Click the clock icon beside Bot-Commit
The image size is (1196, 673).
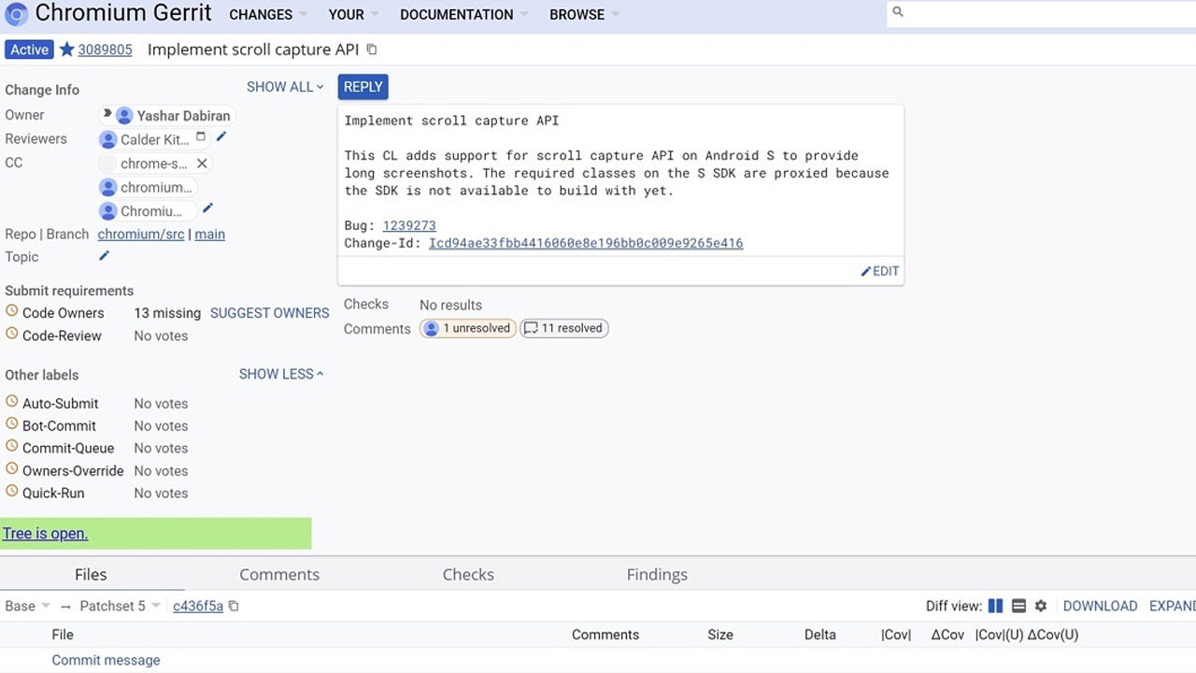coord(12,424)
